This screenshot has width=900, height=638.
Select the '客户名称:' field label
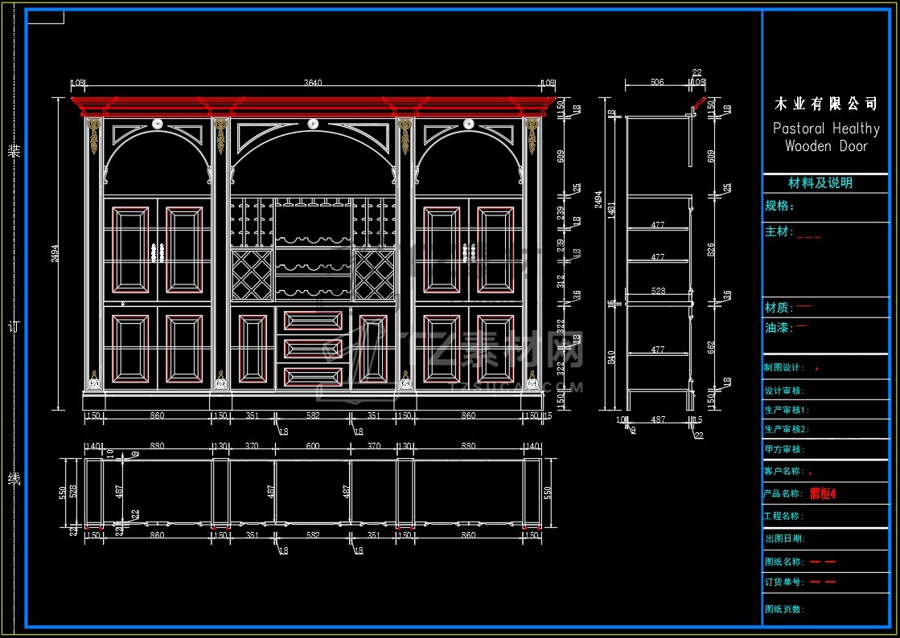click(x=784, y=471)
